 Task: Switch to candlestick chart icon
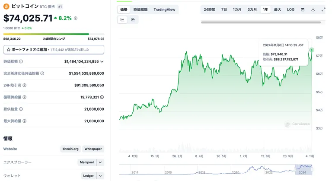click(x=133, y=20)
